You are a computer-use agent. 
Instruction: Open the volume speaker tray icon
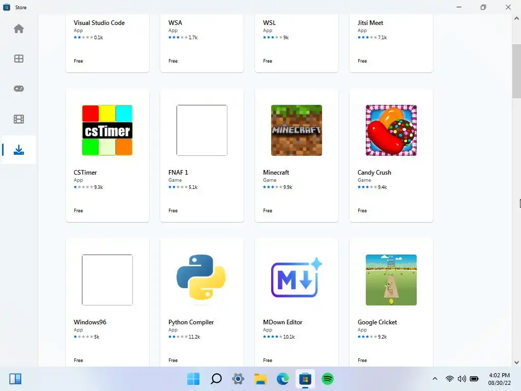point(461,379)
